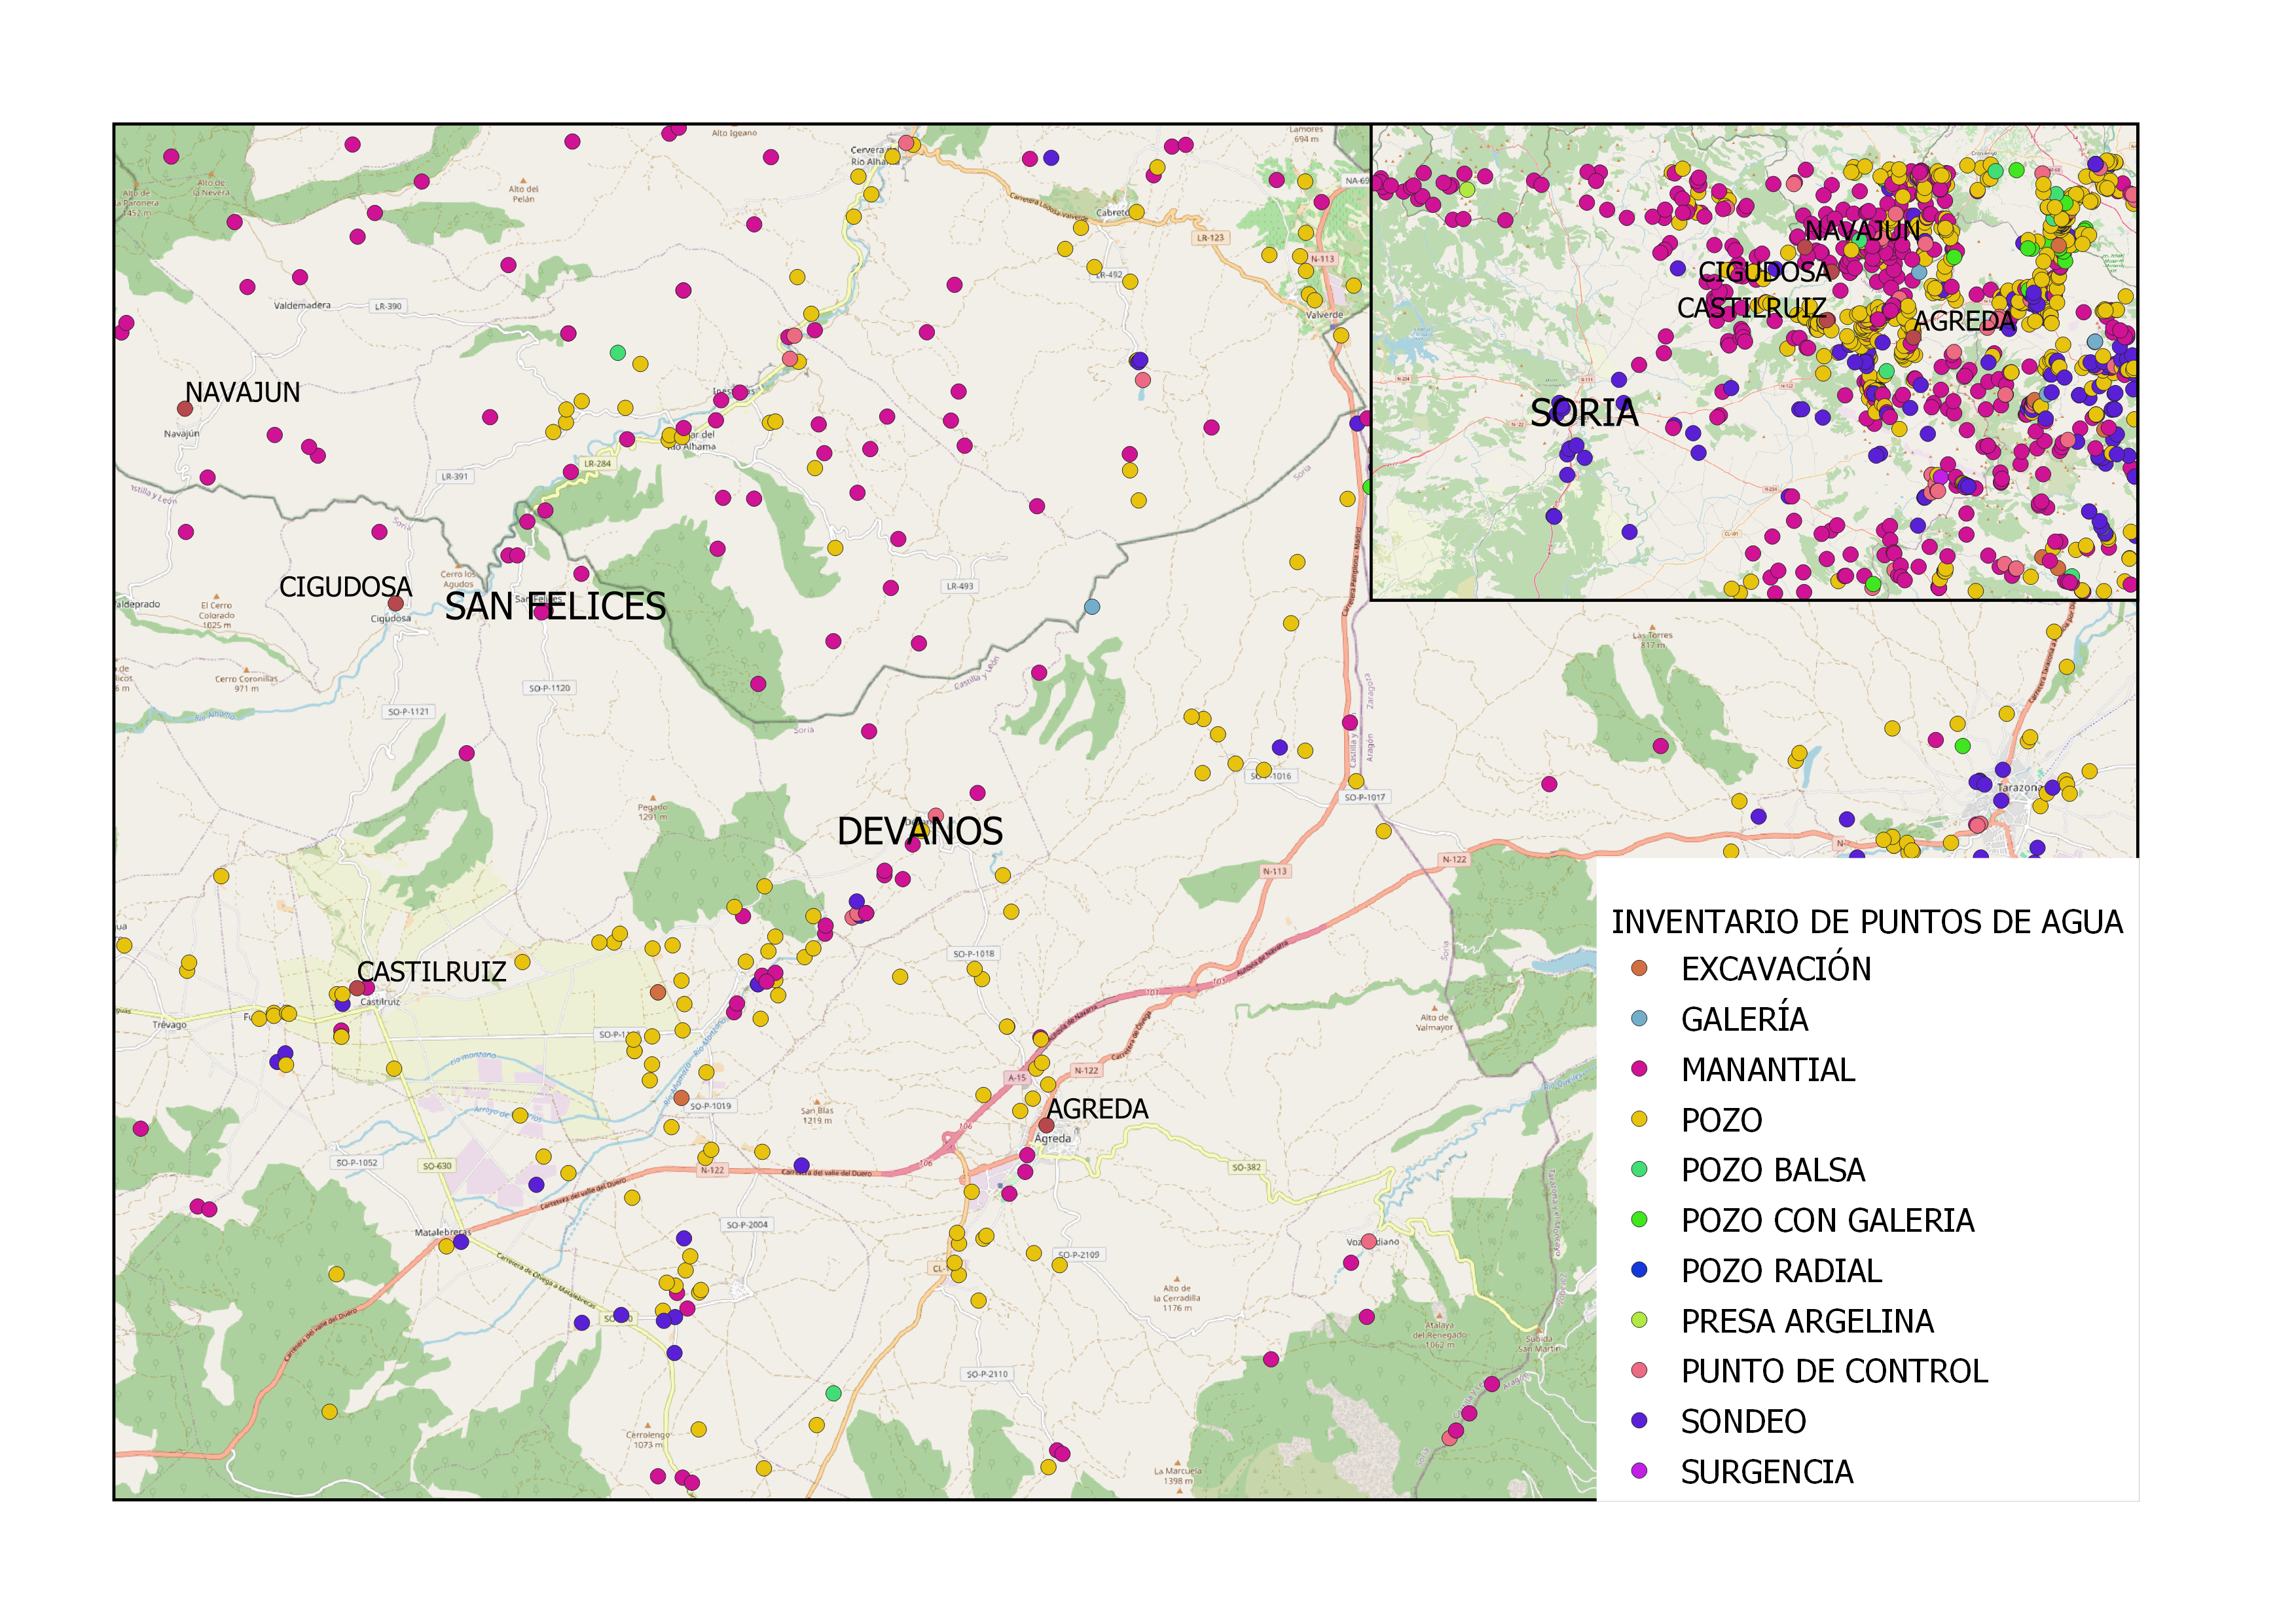Viewport: 2296px width, 1624px height.
Task: Click the AGREDA label on main map
Action: (1097, 1108)
